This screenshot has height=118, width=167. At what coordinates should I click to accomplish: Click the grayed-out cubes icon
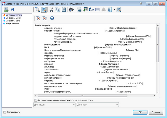104,9
